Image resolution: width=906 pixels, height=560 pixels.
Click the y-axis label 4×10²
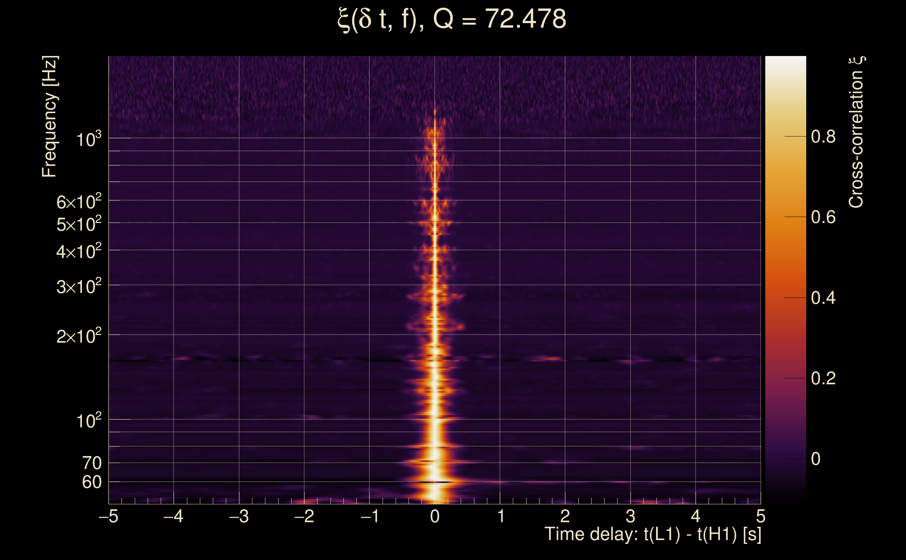[78, 252]
